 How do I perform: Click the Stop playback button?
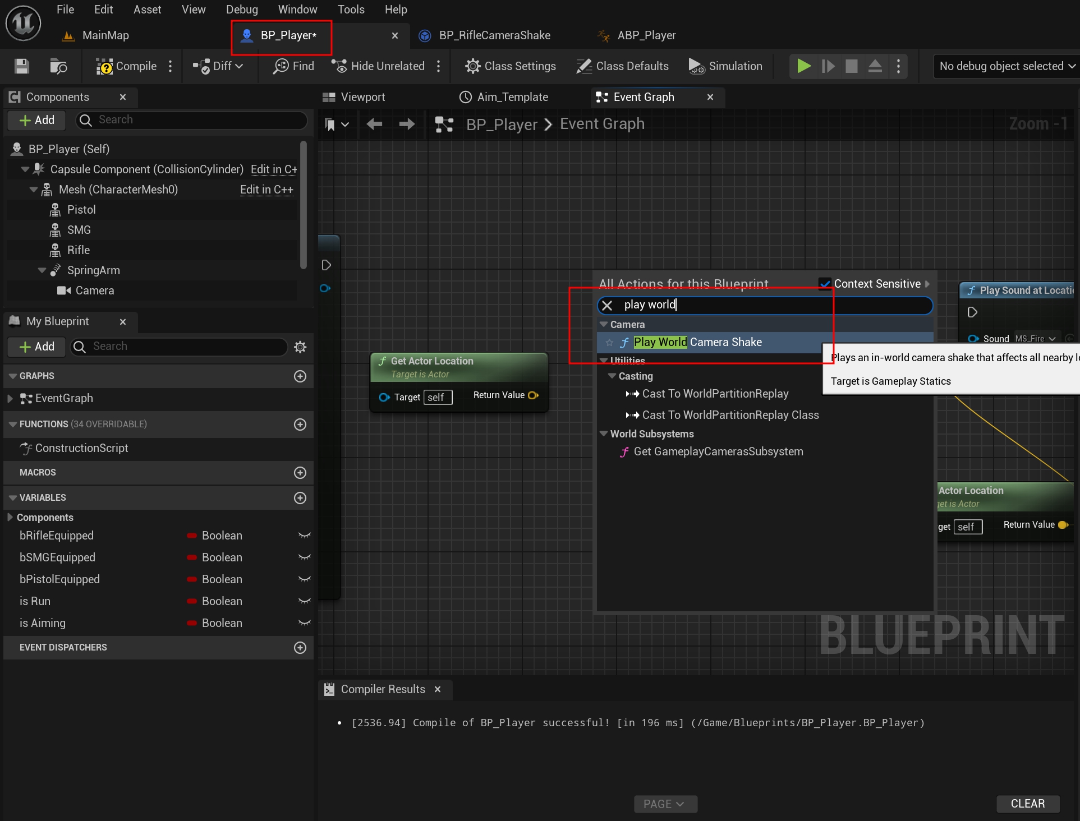pos(851,66)
